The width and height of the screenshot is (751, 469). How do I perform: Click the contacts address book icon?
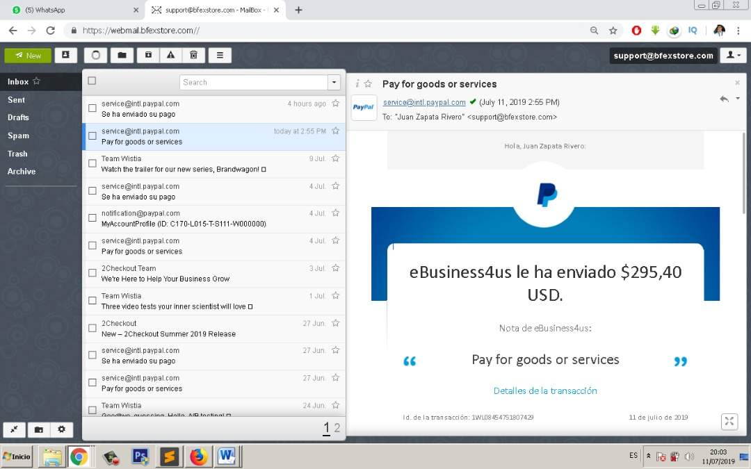[x=65, y=56]
